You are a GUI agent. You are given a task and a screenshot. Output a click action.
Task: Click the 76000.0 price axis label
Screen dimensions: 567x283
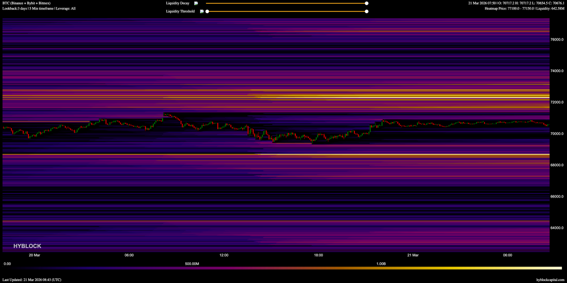click(x=557, y=40)
